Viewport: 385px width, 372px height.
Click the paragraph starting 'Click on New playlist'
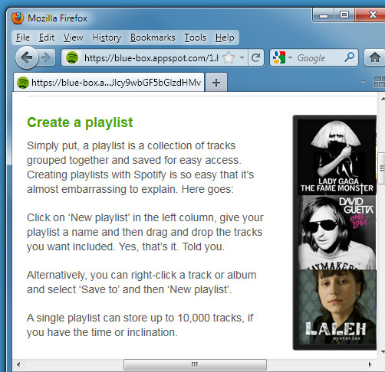pyautogui.click(x=145, y=232)
